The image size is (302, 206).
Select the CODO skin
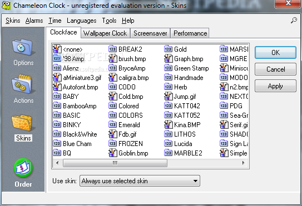pos(127,87)
